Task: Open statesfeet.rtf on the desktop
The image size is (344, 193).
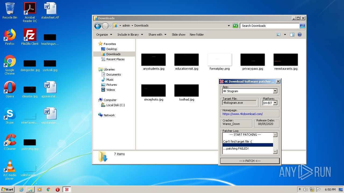Action: [x=50, y=11]
